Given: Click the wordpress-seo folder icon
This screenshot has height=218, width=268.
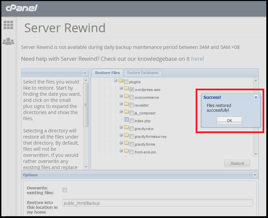Looking at the screenshot, I should [126, 89].
